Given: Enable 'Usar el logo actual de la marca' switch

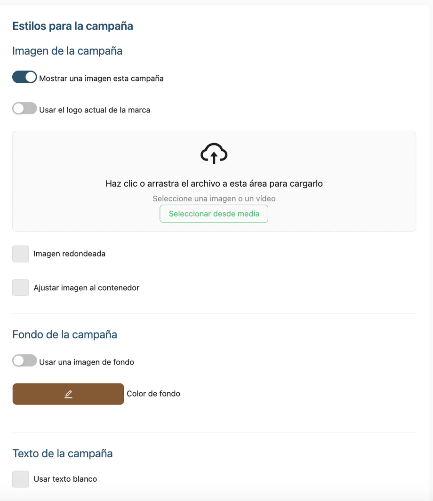Looking at the screenshot, I should pos(24,108).
